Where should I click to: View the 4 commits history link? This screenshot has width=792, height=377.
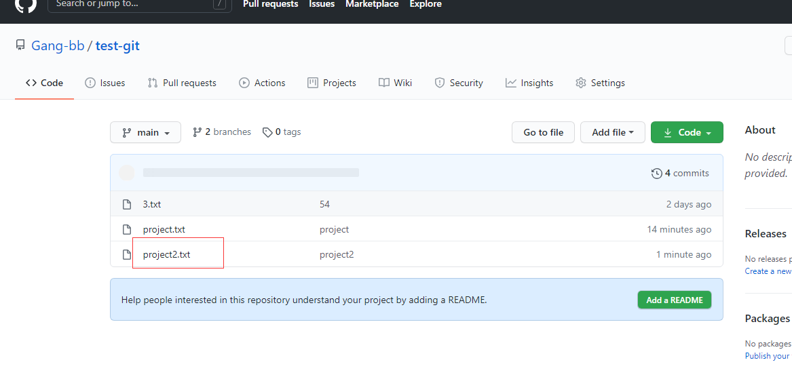click(x=681, y=173)
